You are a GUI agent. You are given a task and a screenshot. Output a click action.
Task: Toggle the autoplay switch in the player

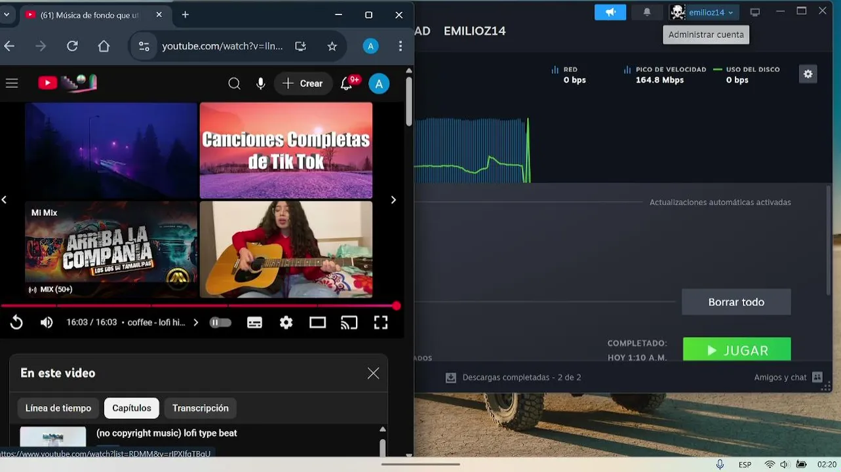click(x=220, y=323)
